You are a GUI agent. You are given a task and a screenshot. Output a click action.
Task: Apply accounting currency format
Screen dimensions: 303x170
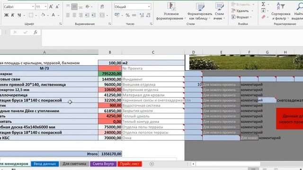tap(117, 15)
